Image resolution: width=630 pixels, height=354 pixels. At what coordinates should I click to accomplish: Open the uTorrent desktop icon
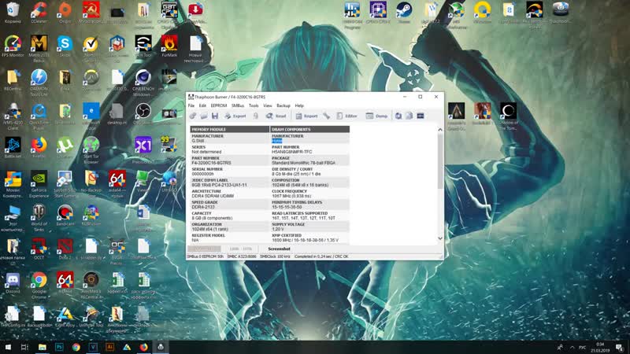pos(65,147)
